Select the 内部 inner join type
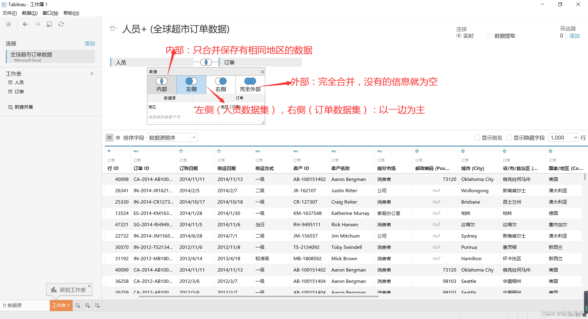The image size is (588, 319). (x=162, y=85)
